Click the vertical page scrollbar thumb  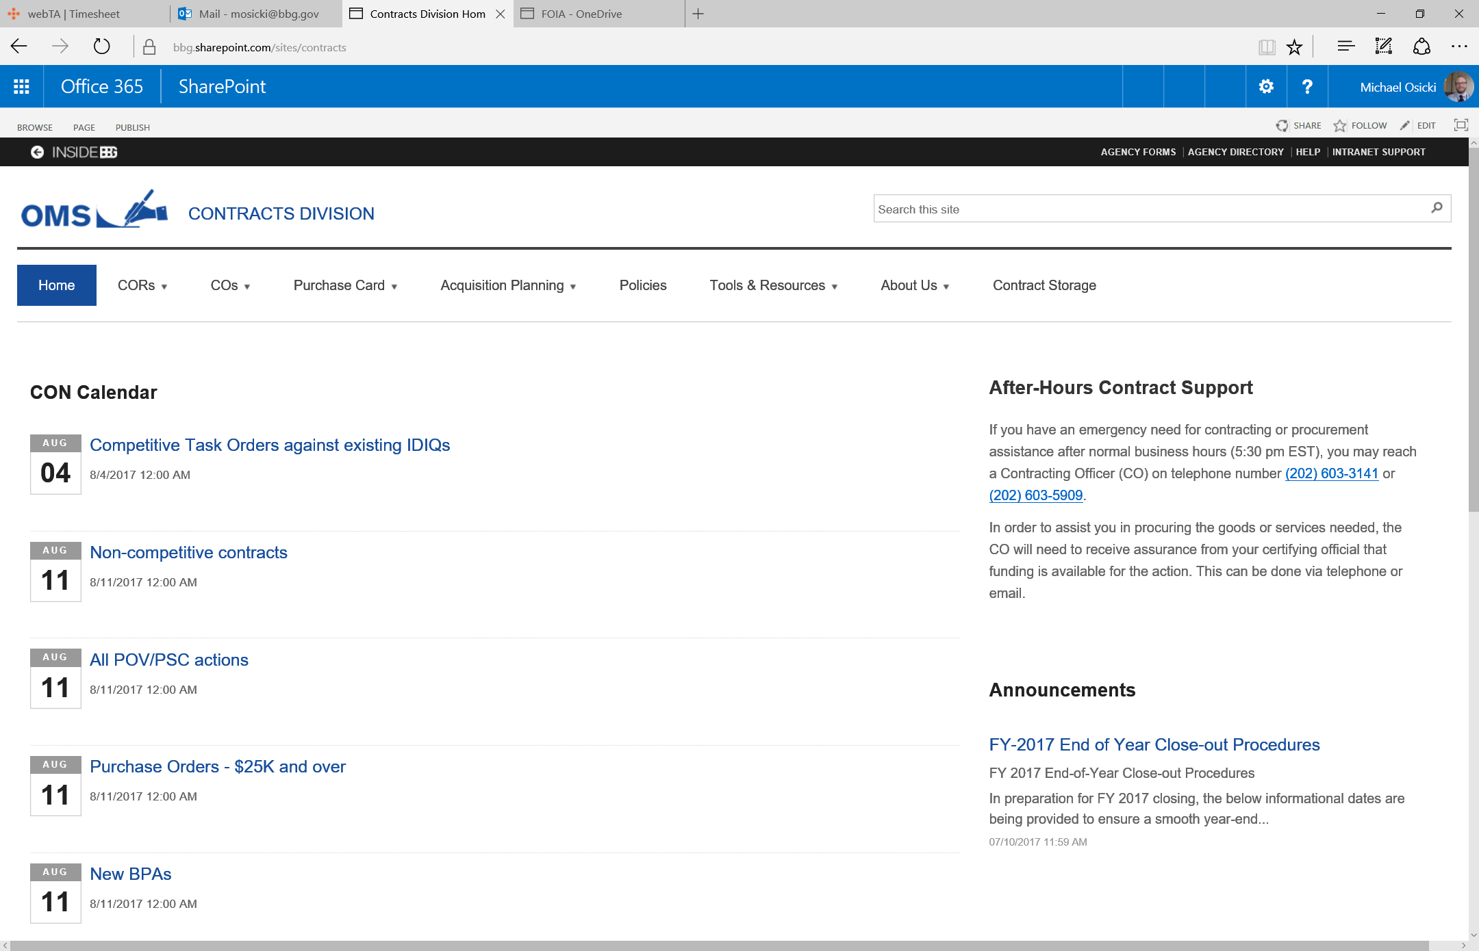[x=1474, y=328]
